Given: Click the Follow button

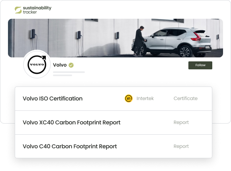Looking at the screenshot, I should pos(200,65).
